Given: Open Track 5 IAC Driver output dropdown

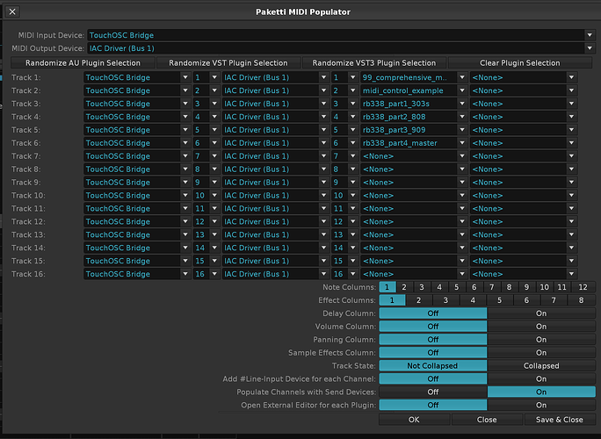Looking at the screenshot, I should pos(276,130).
